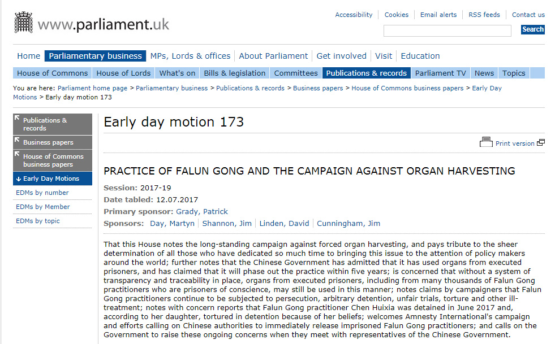Open the Parliamentary business tab
This screenshot has width=555, height=344.
[x=95, y=56]
